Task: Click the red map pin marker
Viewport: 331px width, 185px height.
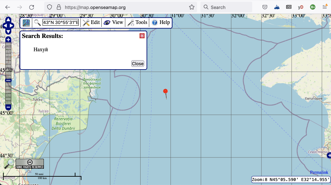Action: [165, 94]
